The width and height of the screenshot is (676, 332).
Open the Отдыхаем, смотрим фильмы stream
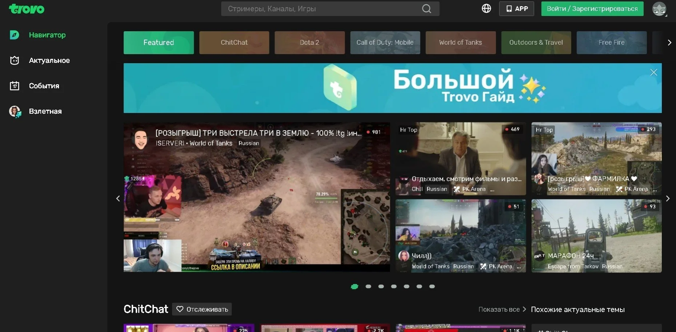click(461, 159)
